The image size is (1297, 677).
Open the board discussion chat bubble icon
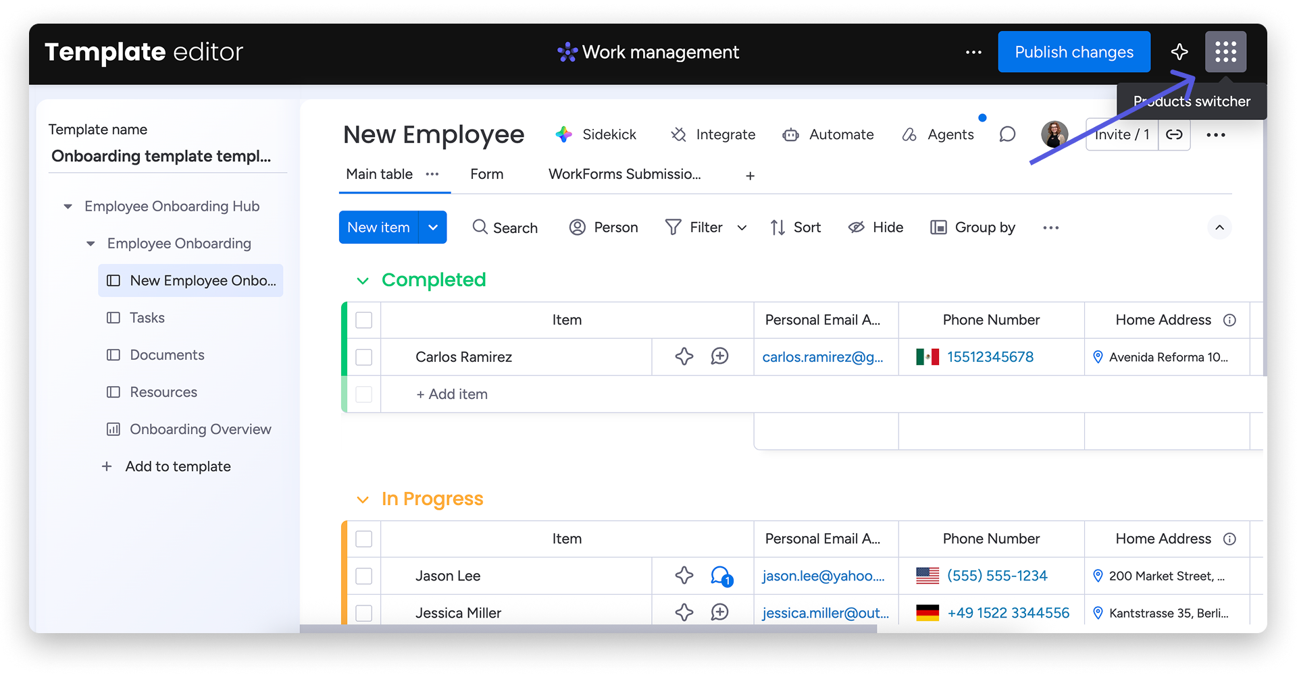pyautogui.click(x=1007, y=135)
